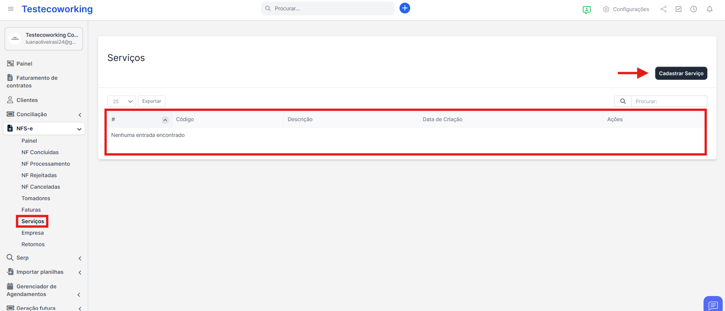
Task: Click the Exportar button
Action: pos(151,101)
